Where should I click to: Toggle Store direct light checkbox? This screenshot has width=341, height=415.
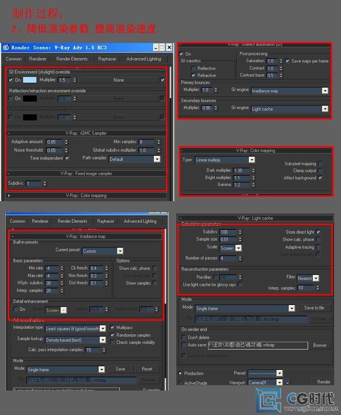pos(318,232)
